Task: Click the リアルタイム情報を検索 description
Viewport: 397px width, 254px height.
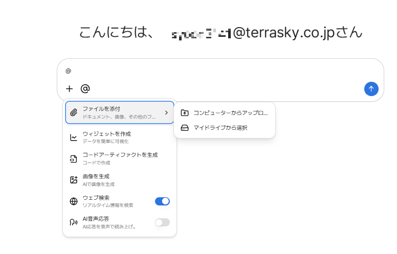Action: (x=108, y=205)
